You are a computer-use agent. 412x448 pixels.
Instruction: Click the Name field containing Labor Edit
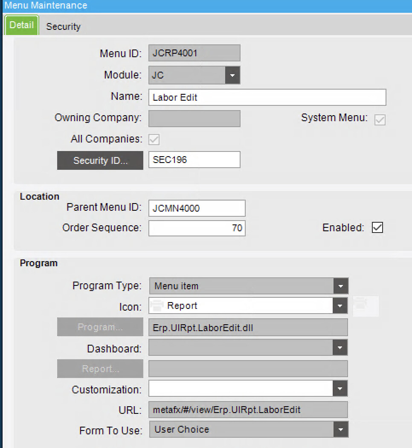click(x=267, y=97)
